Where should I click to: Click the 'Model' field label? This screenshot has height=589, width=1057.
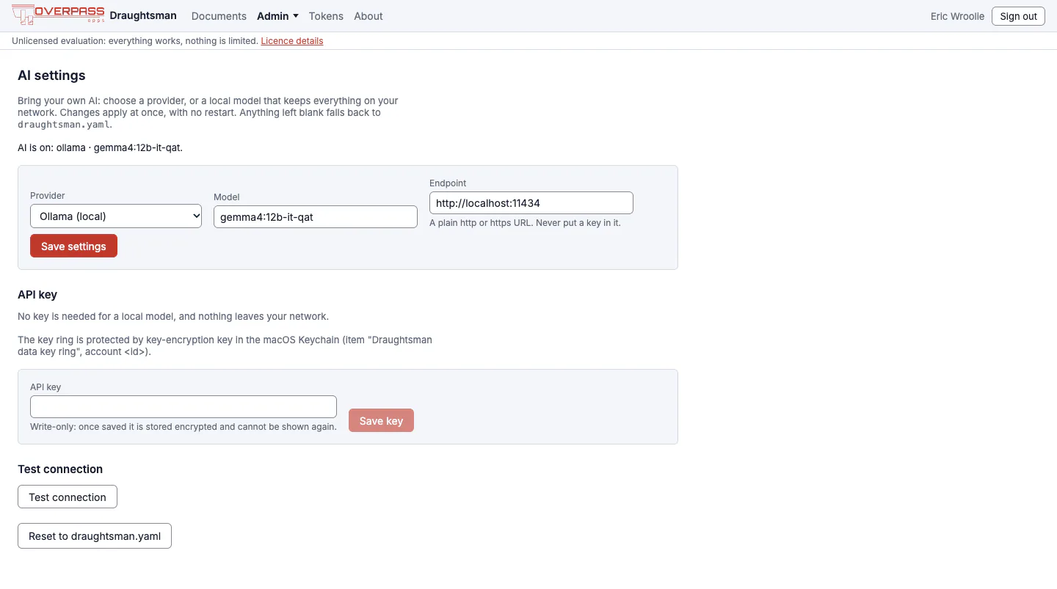[227, 197]
